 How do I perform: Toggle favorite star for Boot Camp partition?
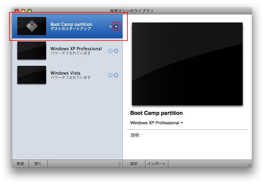point(110,27)
